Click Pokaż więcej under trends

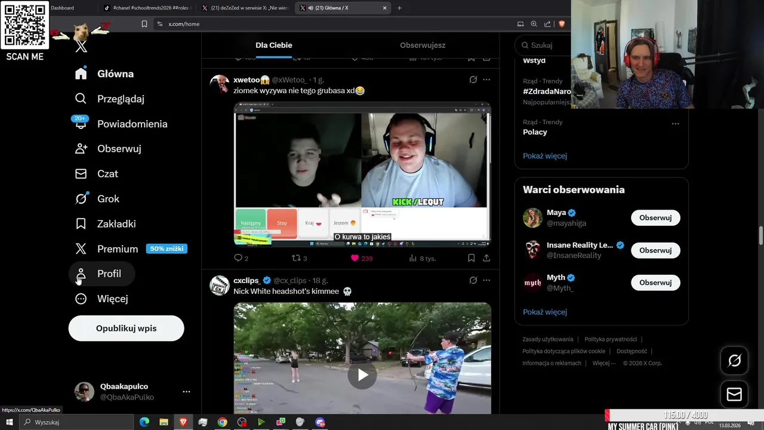pyautogui.click(x=545, y=156)
